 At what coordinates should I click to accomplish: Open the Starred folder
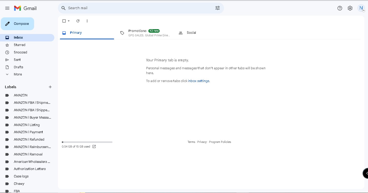click(x=27, y=45)
